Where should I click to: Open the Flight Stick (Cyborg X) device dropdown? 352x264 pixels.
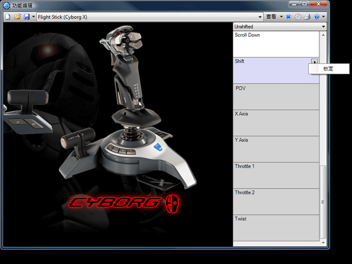150,17
